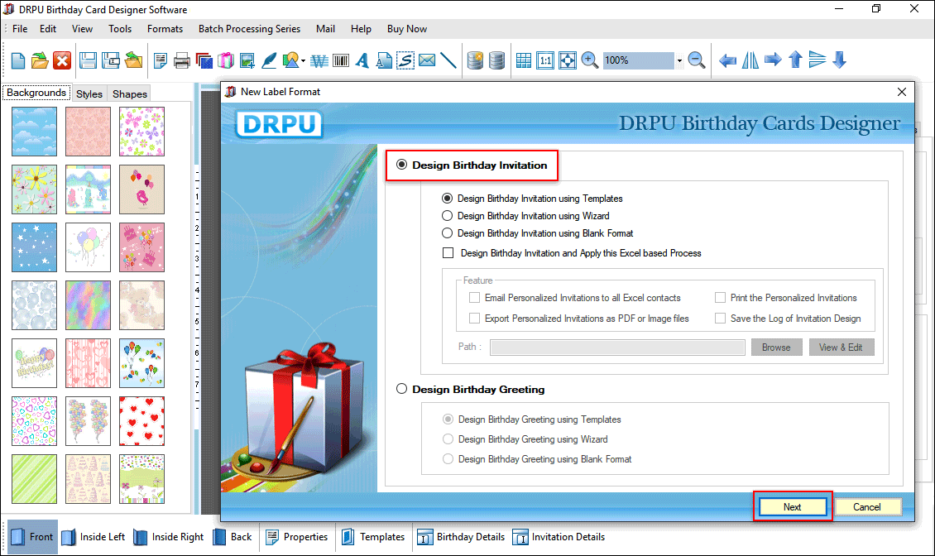Enable Apply this Excel based Process checkbox
The image size is (935, 556).
click(x=448, y=253)
